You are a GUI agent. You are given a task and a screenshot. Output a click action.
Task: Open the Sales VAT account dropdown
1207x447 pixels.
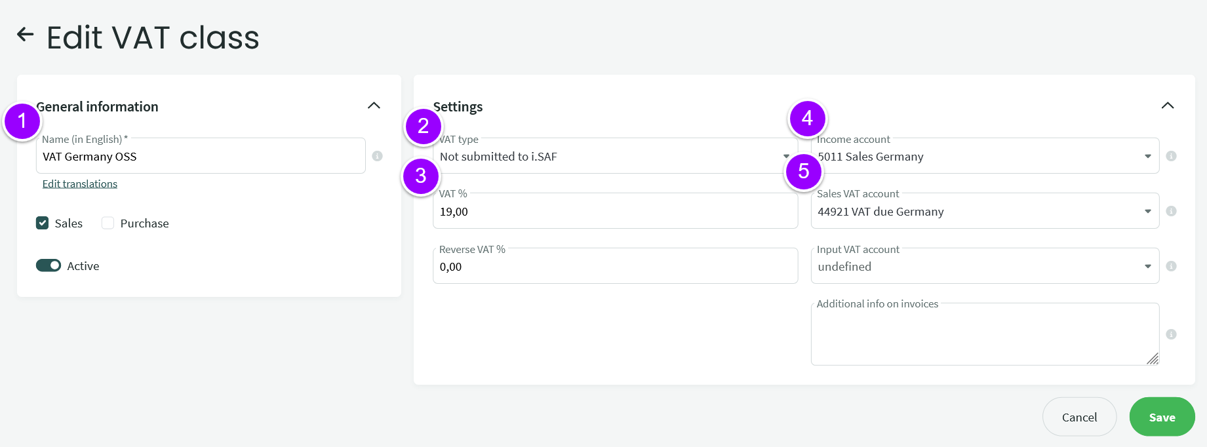click(985, 211)
